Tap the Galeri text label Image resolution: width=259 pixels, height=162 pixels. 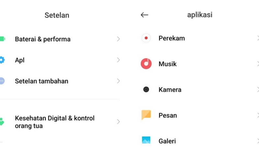167,141
